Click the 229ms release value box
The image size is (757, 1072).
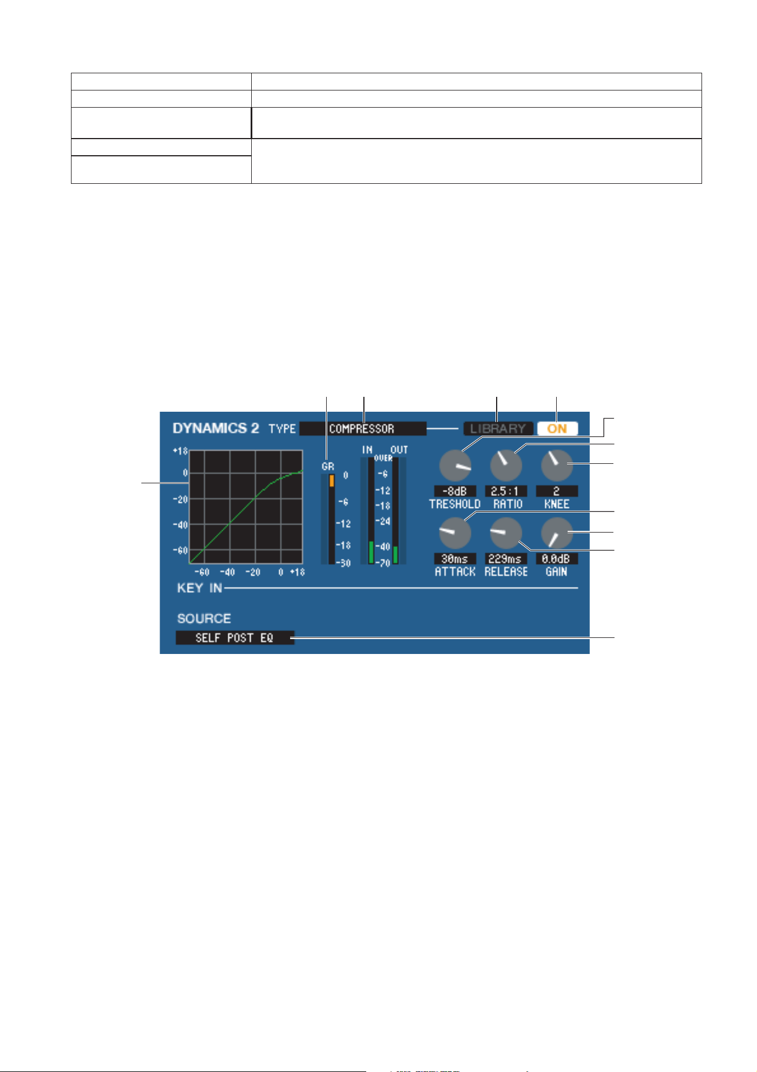click(x=506, y=559)
